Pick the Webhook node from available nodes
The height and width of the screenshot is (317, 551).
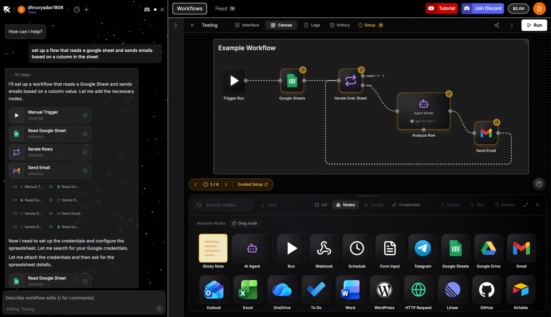coord(324,249)
